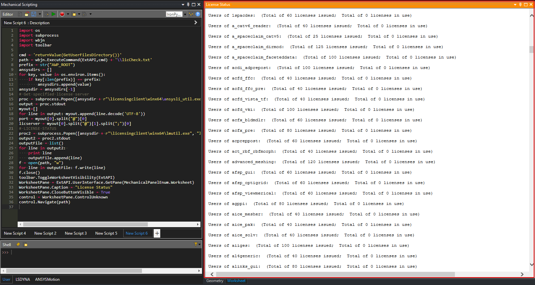Create a new script with the blank page icon

[x=20, y=14]
